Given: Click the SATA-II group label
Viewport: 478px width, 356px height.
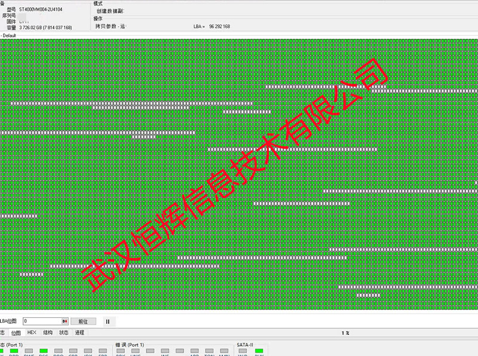Looking at the screenshot, I should point(245,345).
